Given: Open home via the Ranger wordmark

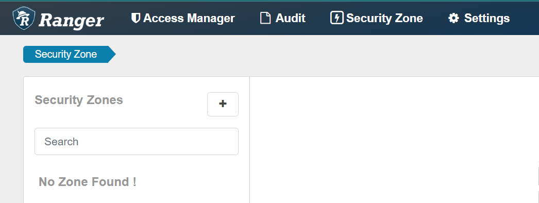Looking at the screenshot, I should (71, 20).
